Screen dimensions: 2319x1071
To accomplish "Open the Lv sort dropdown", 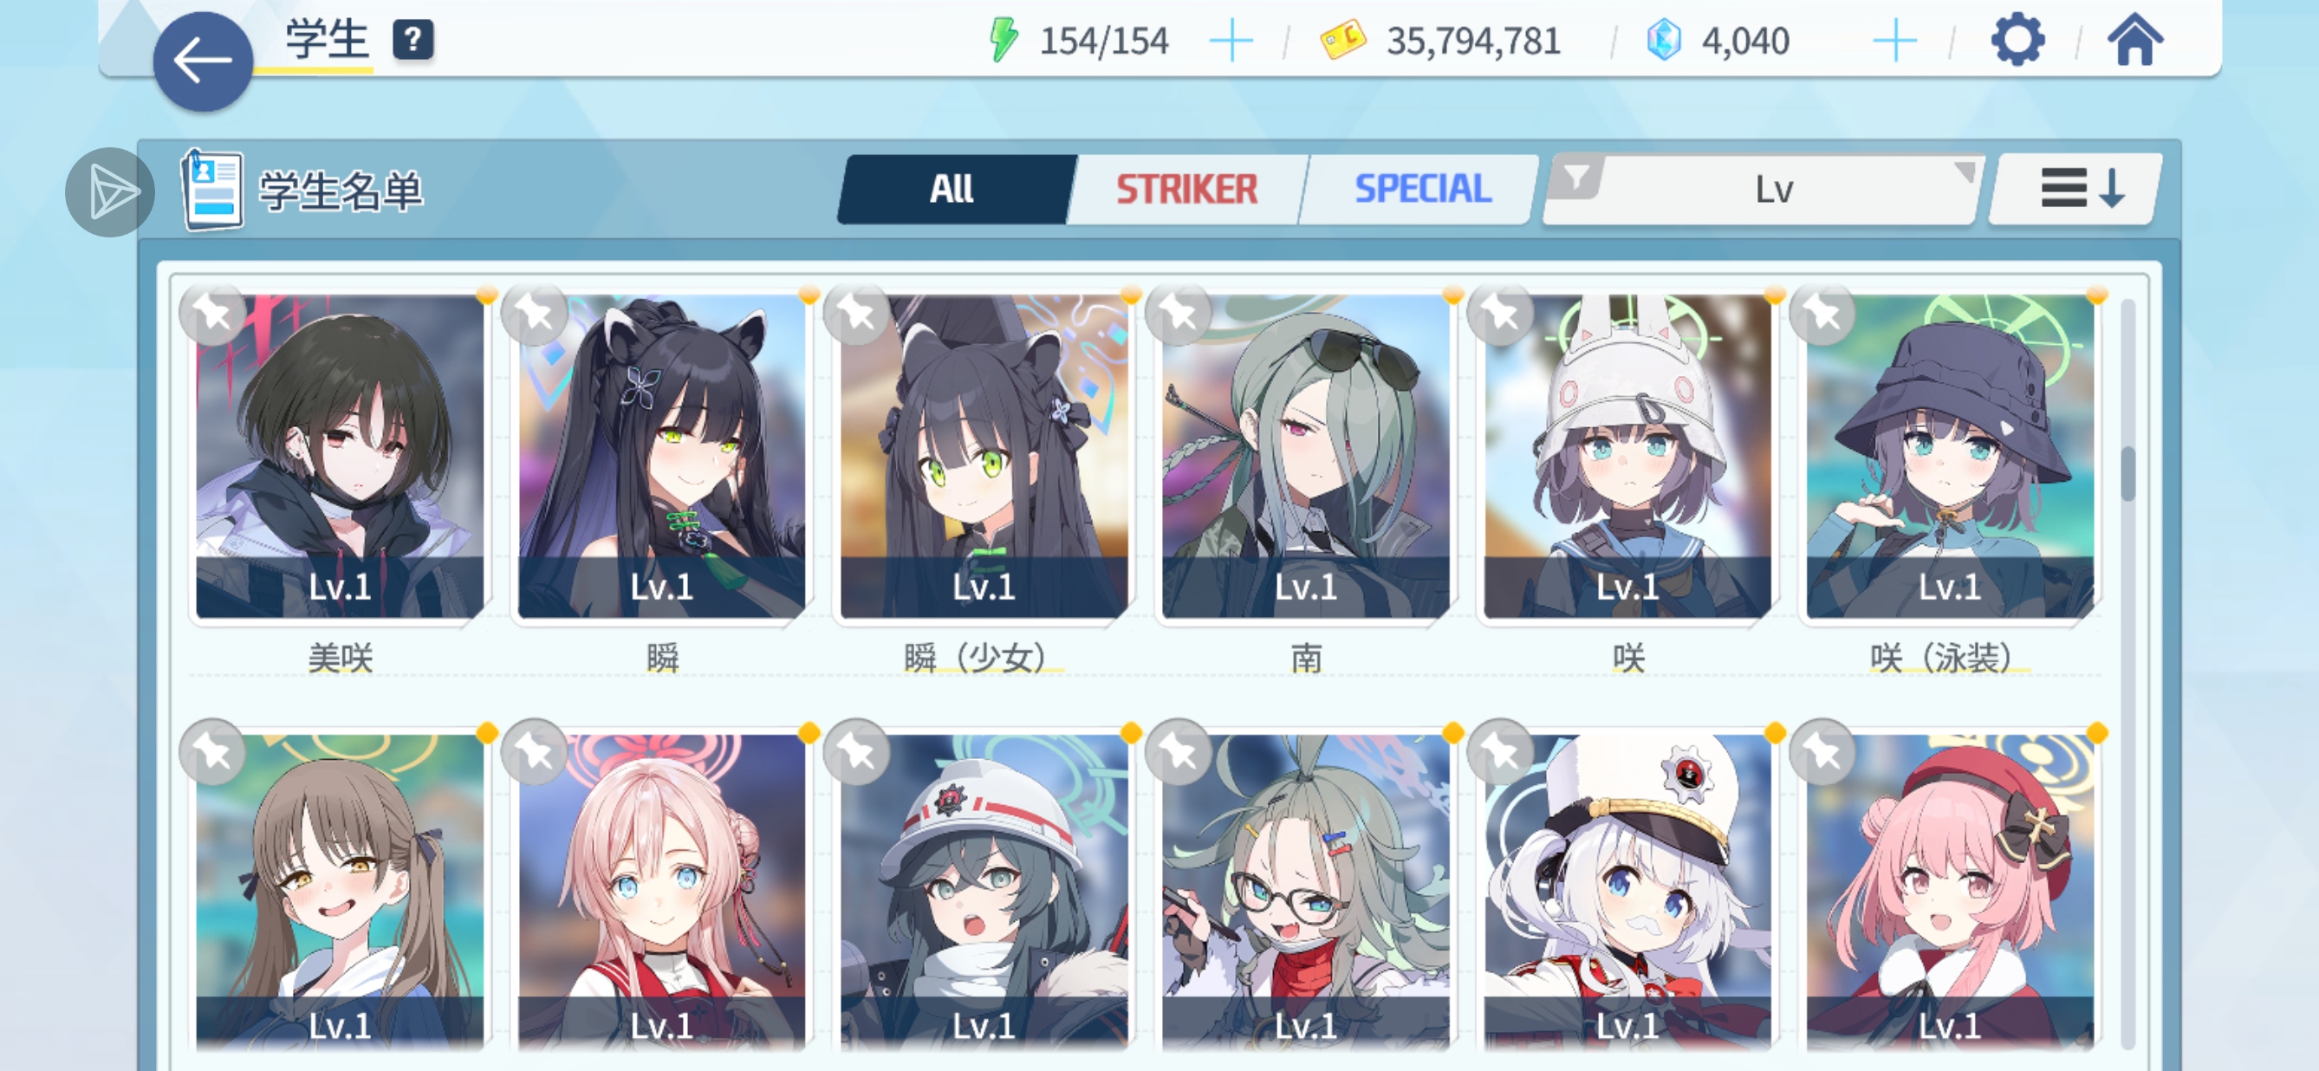I will [x=1763, y=189].
